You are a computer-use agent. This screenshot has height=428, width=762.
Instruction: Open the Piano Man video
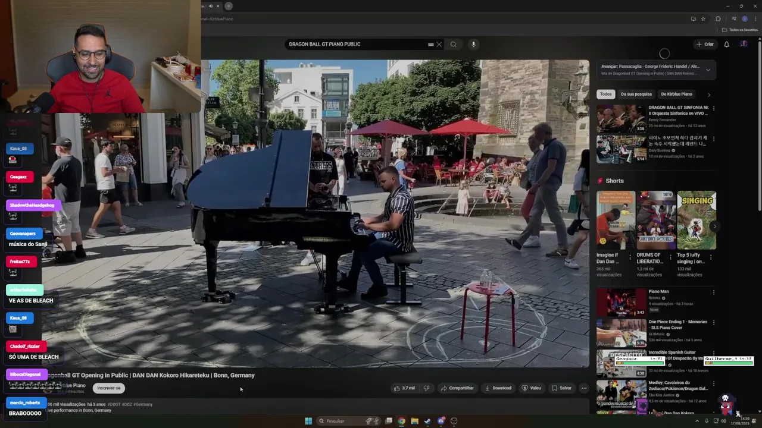tap(621, 303)
